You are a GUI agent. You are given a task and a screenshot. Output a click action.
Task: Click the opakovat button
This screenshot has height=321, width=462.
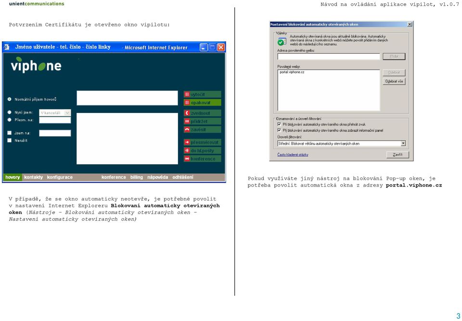tap(203, 103)
